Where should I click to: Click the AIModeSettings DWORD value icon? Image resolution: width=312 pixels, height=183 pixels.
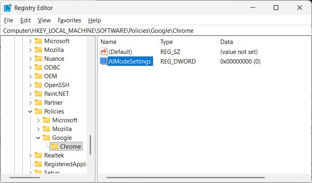click(103, 61)
